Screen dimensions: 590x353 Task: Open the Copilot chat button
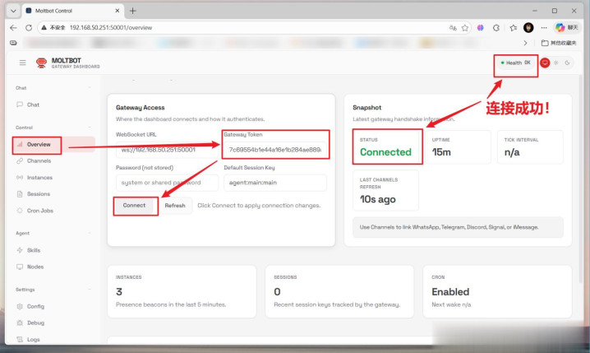[x=566, y=27]
